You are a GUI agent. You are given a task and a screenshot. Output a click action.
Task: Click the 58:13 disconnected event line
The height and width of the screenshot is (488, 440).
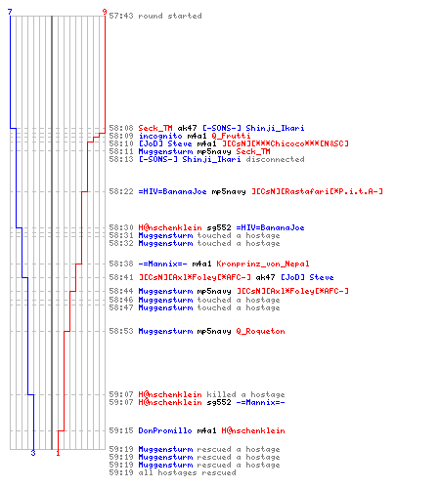click(206, 159)
